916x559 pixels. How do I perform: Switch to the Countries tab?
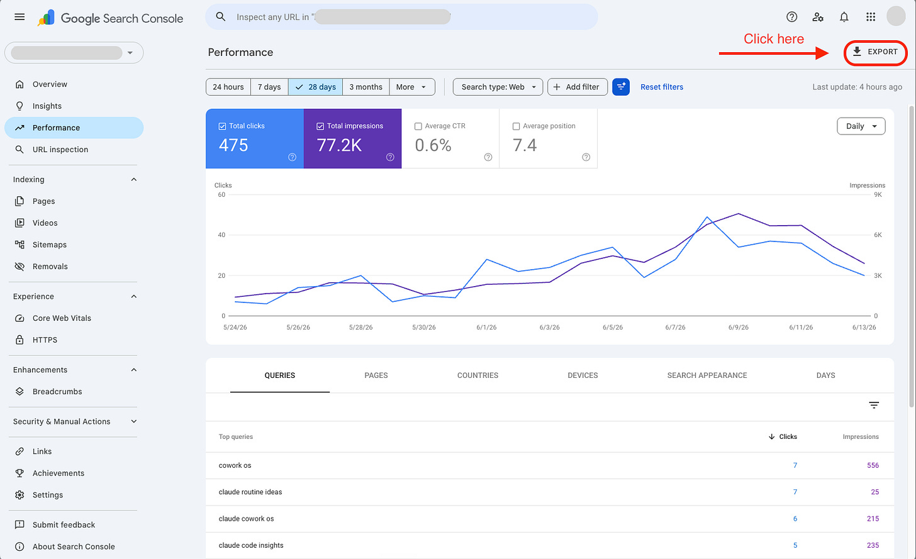(478, 375)
